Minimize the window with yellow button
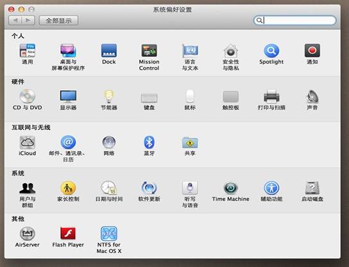Screen dimensions: 349x267 coord(21,10)
